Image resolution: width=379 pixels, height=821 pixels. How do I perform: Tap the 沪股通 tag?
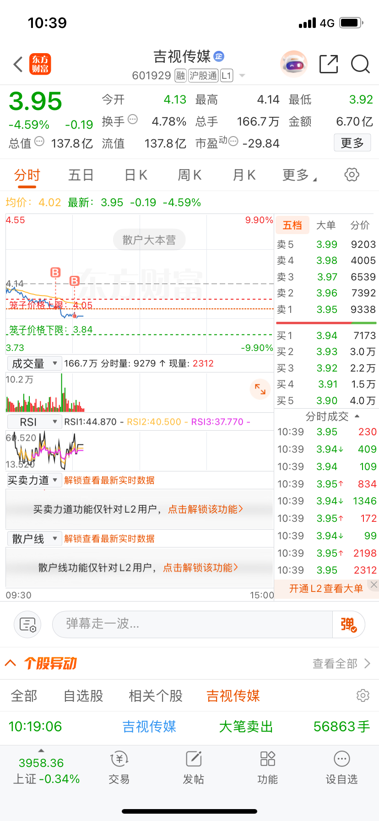(x=203, y=76)
